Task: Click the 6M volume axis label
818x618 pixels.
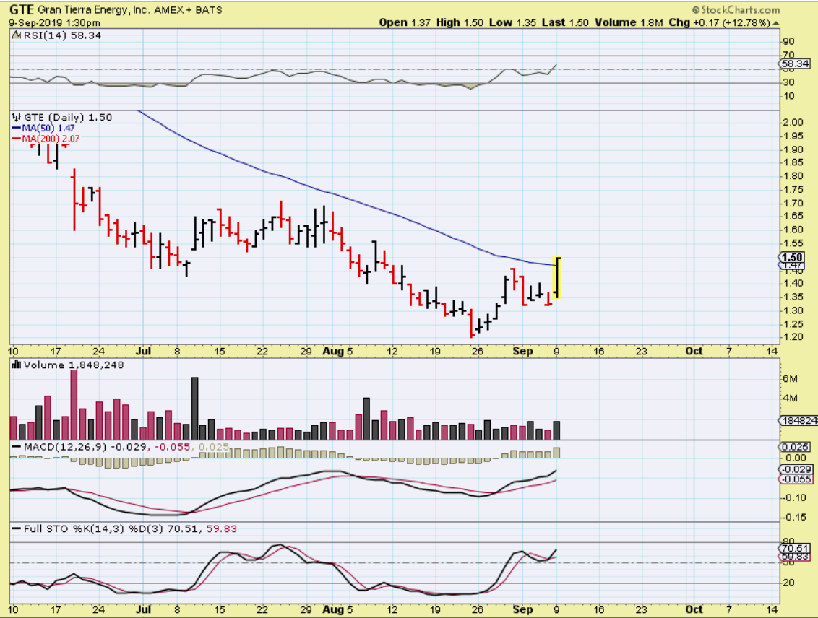Action: point(790,379)
